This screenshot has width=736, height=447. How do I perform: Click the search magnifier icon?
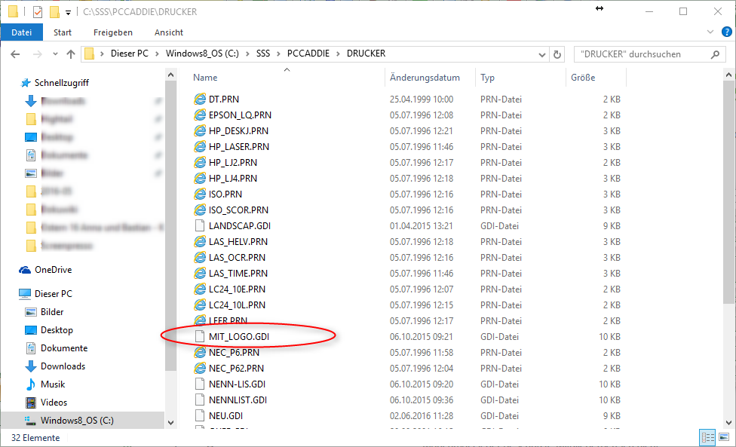click(x=715, y=54)
